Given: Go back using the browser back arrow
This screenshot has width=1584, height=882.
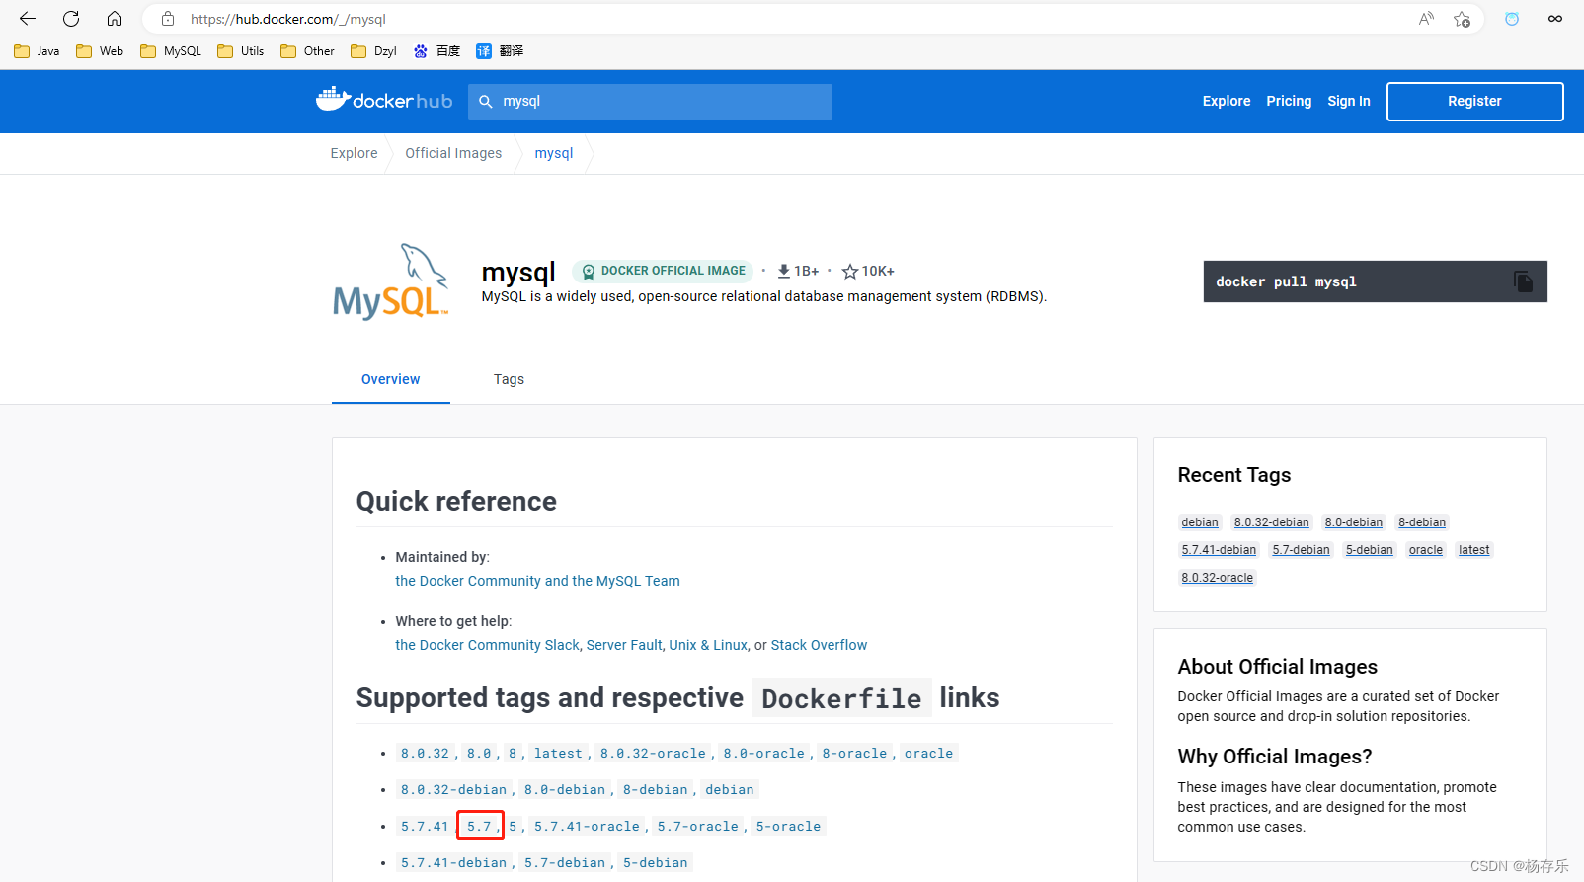Looking at the screenshot, I should 28,19.
